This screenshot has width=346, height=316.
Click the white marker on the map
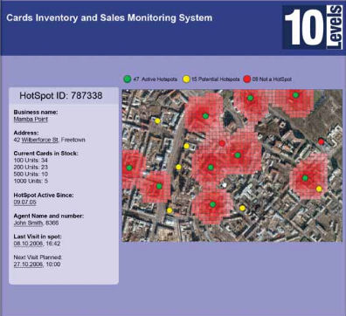225,185
